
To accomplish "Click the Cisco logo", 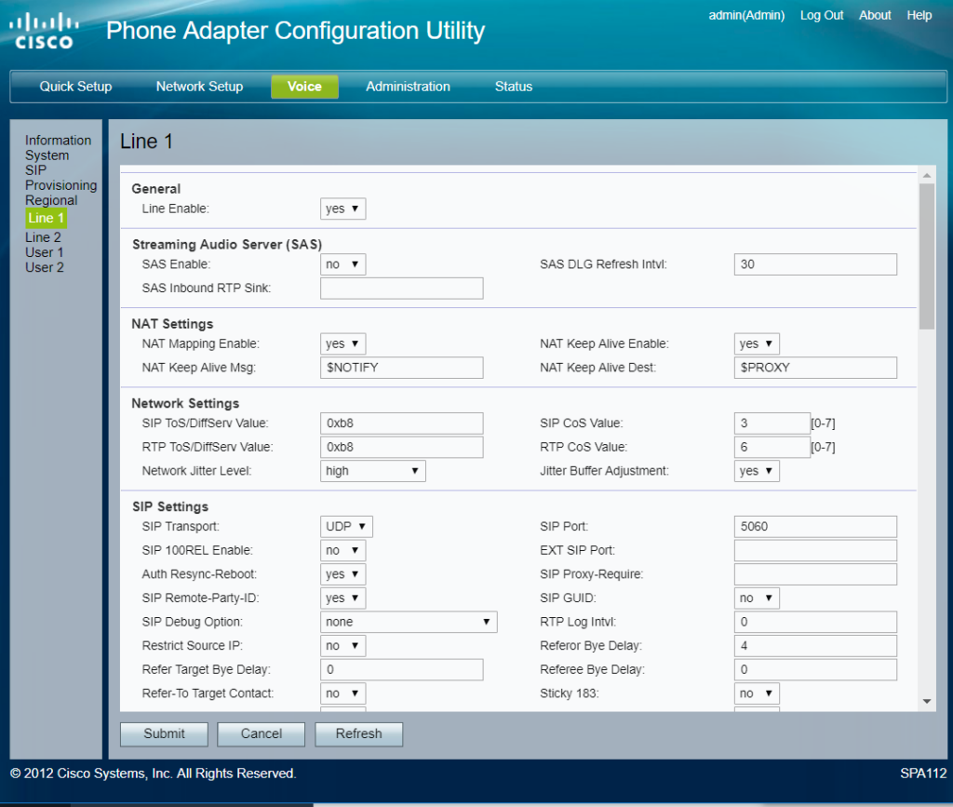I will 44,31.
